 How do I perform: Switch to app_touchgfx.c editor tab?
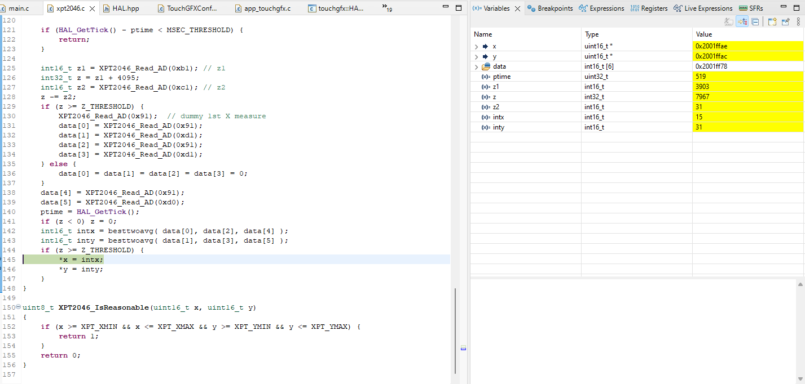click(x=263, y=8)
